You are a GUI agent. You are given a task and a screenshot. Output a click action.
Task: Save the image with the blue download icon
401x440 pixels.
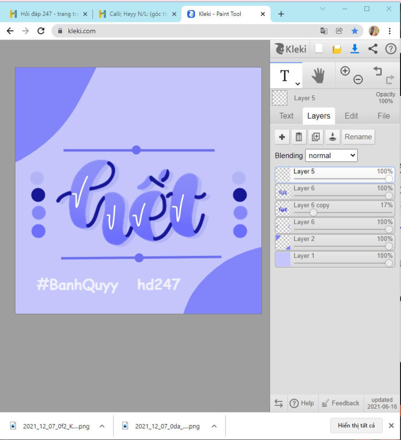(354, 49)
